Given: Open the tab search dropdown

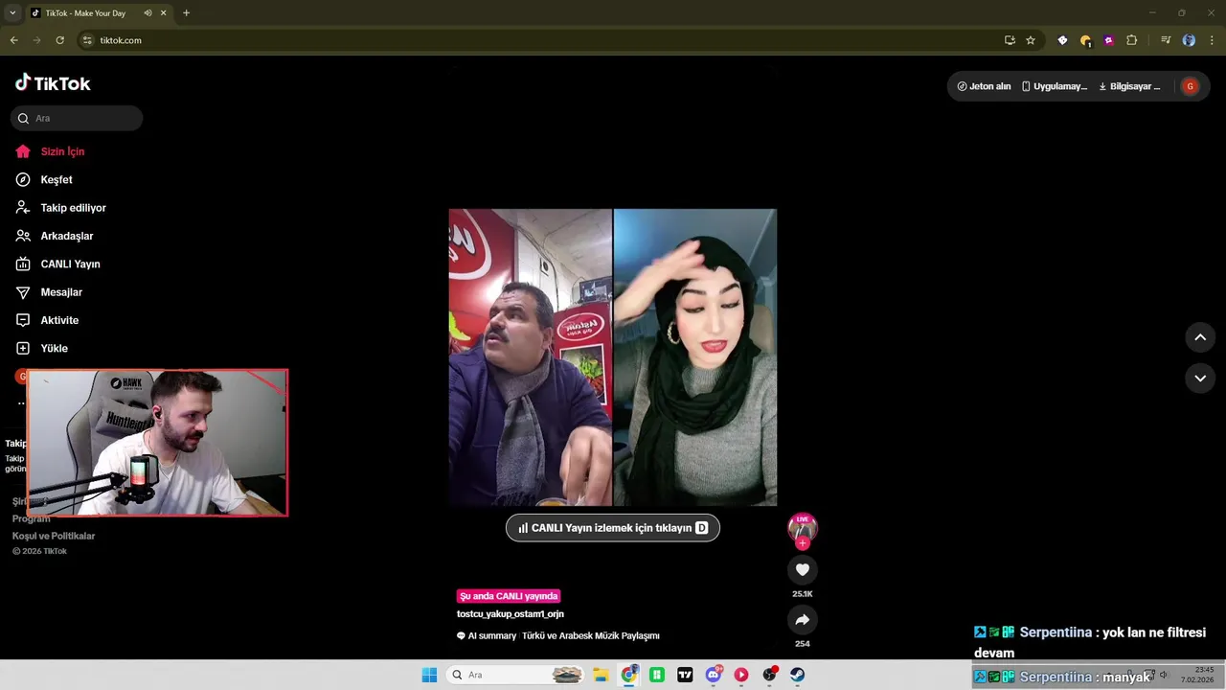Looking at the screenshot, I should 12,13.
